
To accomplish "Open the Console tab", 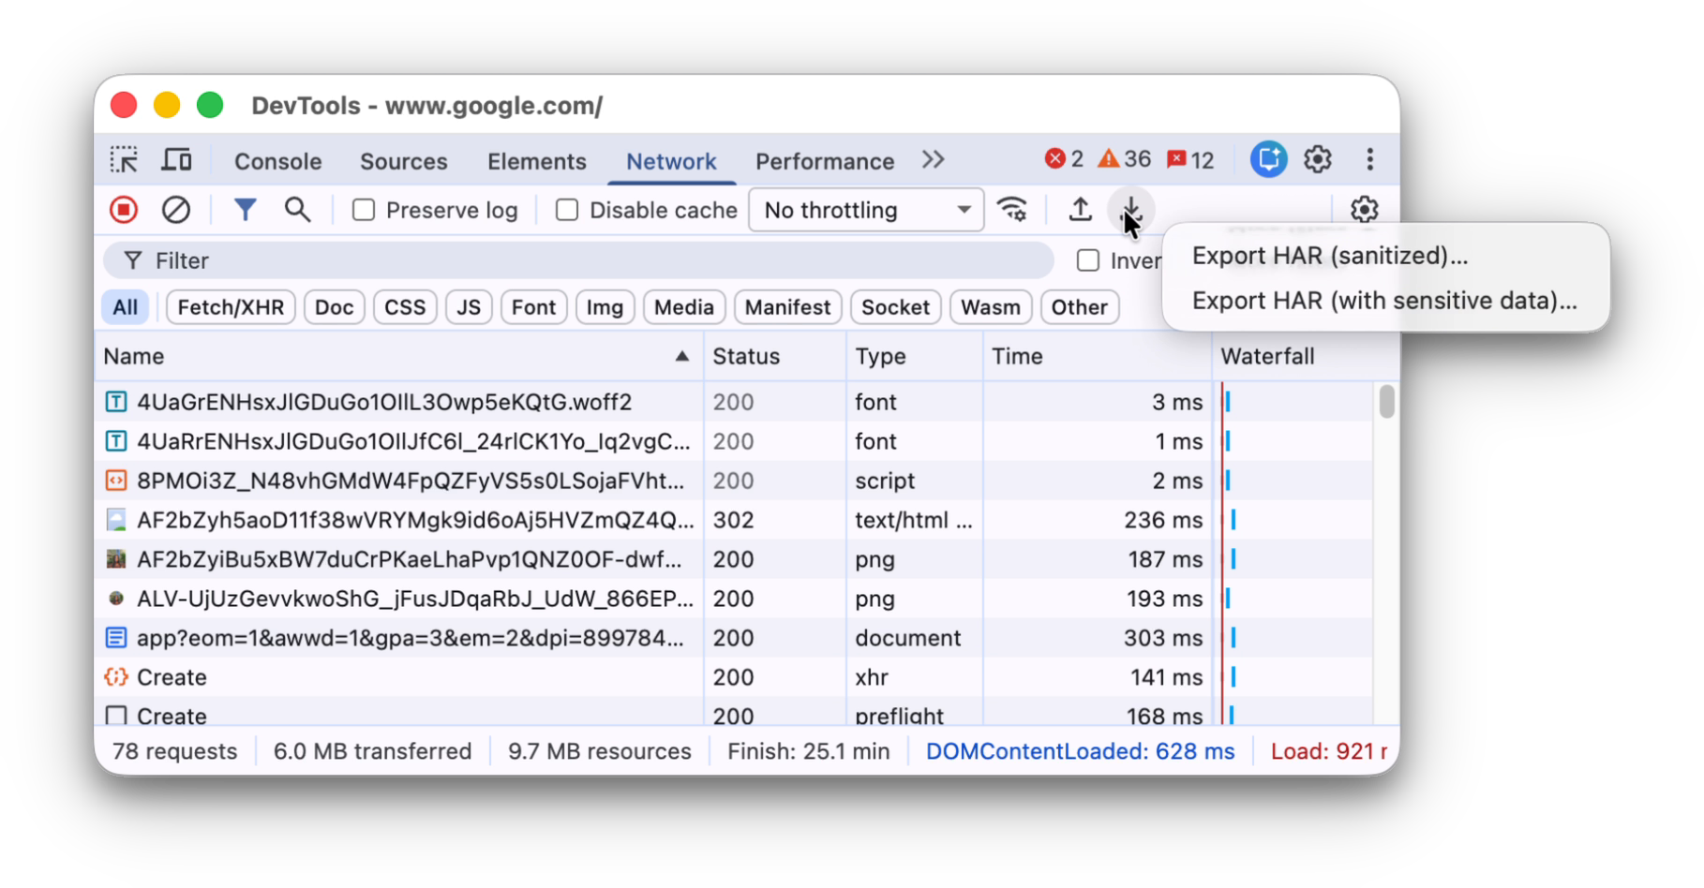I will pyautogui.click(x=277, y=161).
